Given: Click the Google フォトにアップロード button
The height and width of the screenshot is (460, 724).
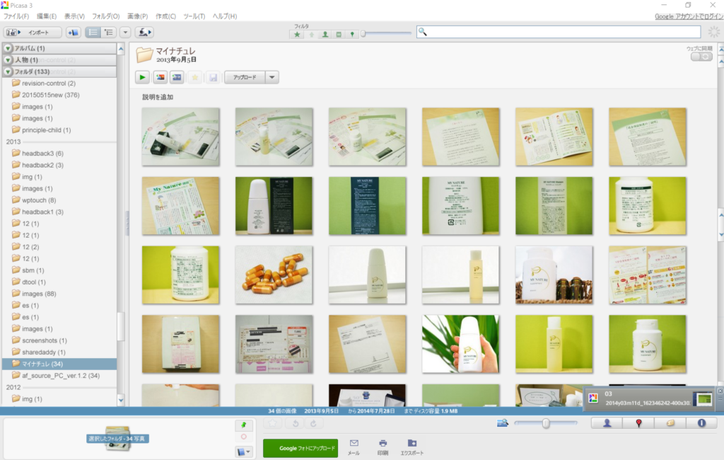Looking at the screenshot, I should tap(300, 448).
